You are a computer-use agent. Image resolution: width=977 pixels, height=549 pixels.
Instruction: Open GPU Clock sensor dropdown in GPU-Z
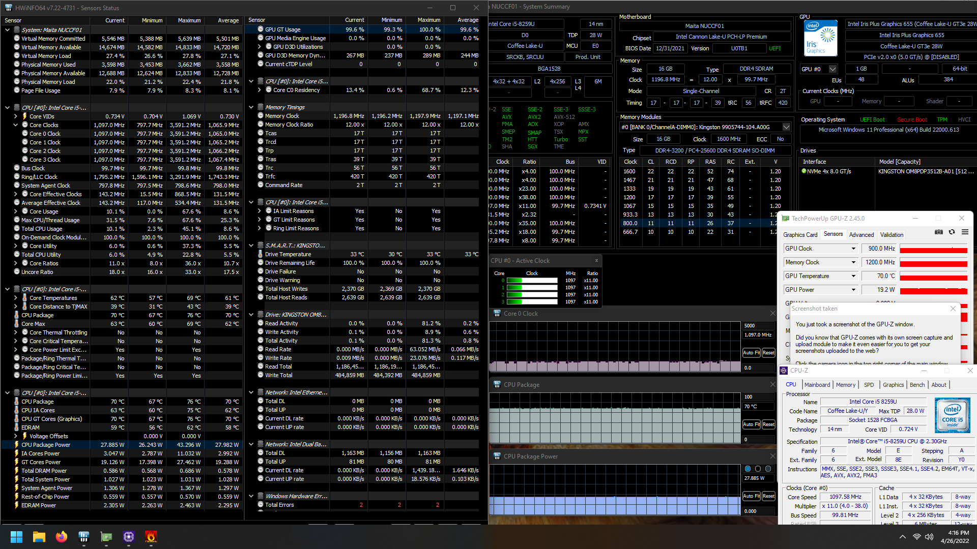pos(853,249)
